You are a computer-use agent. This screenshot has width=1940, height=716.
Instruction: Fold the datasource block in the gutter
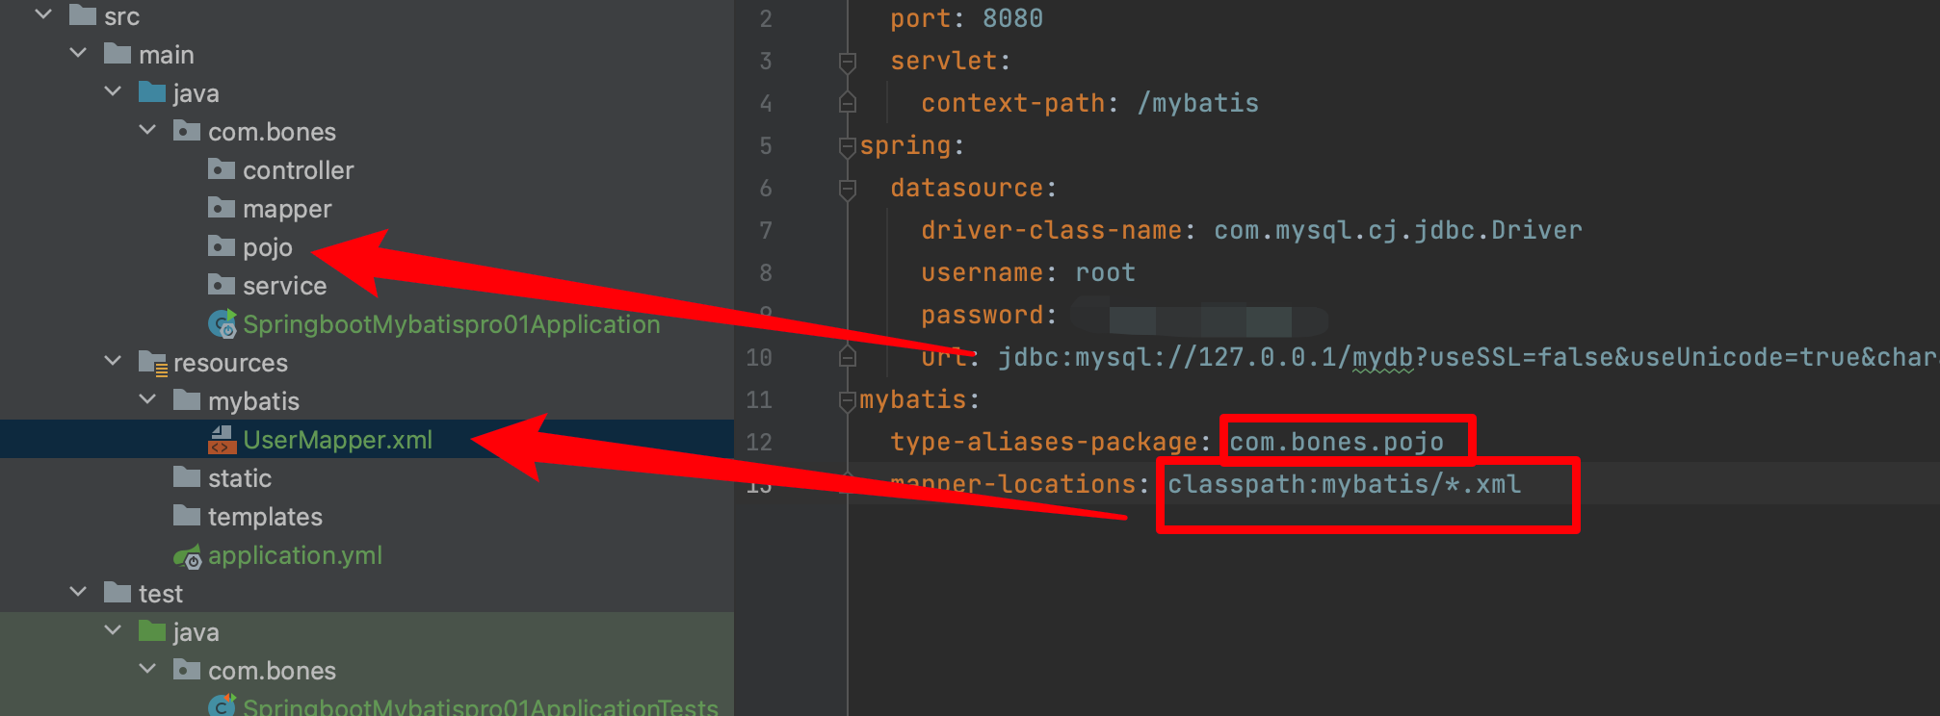[848, 189]
